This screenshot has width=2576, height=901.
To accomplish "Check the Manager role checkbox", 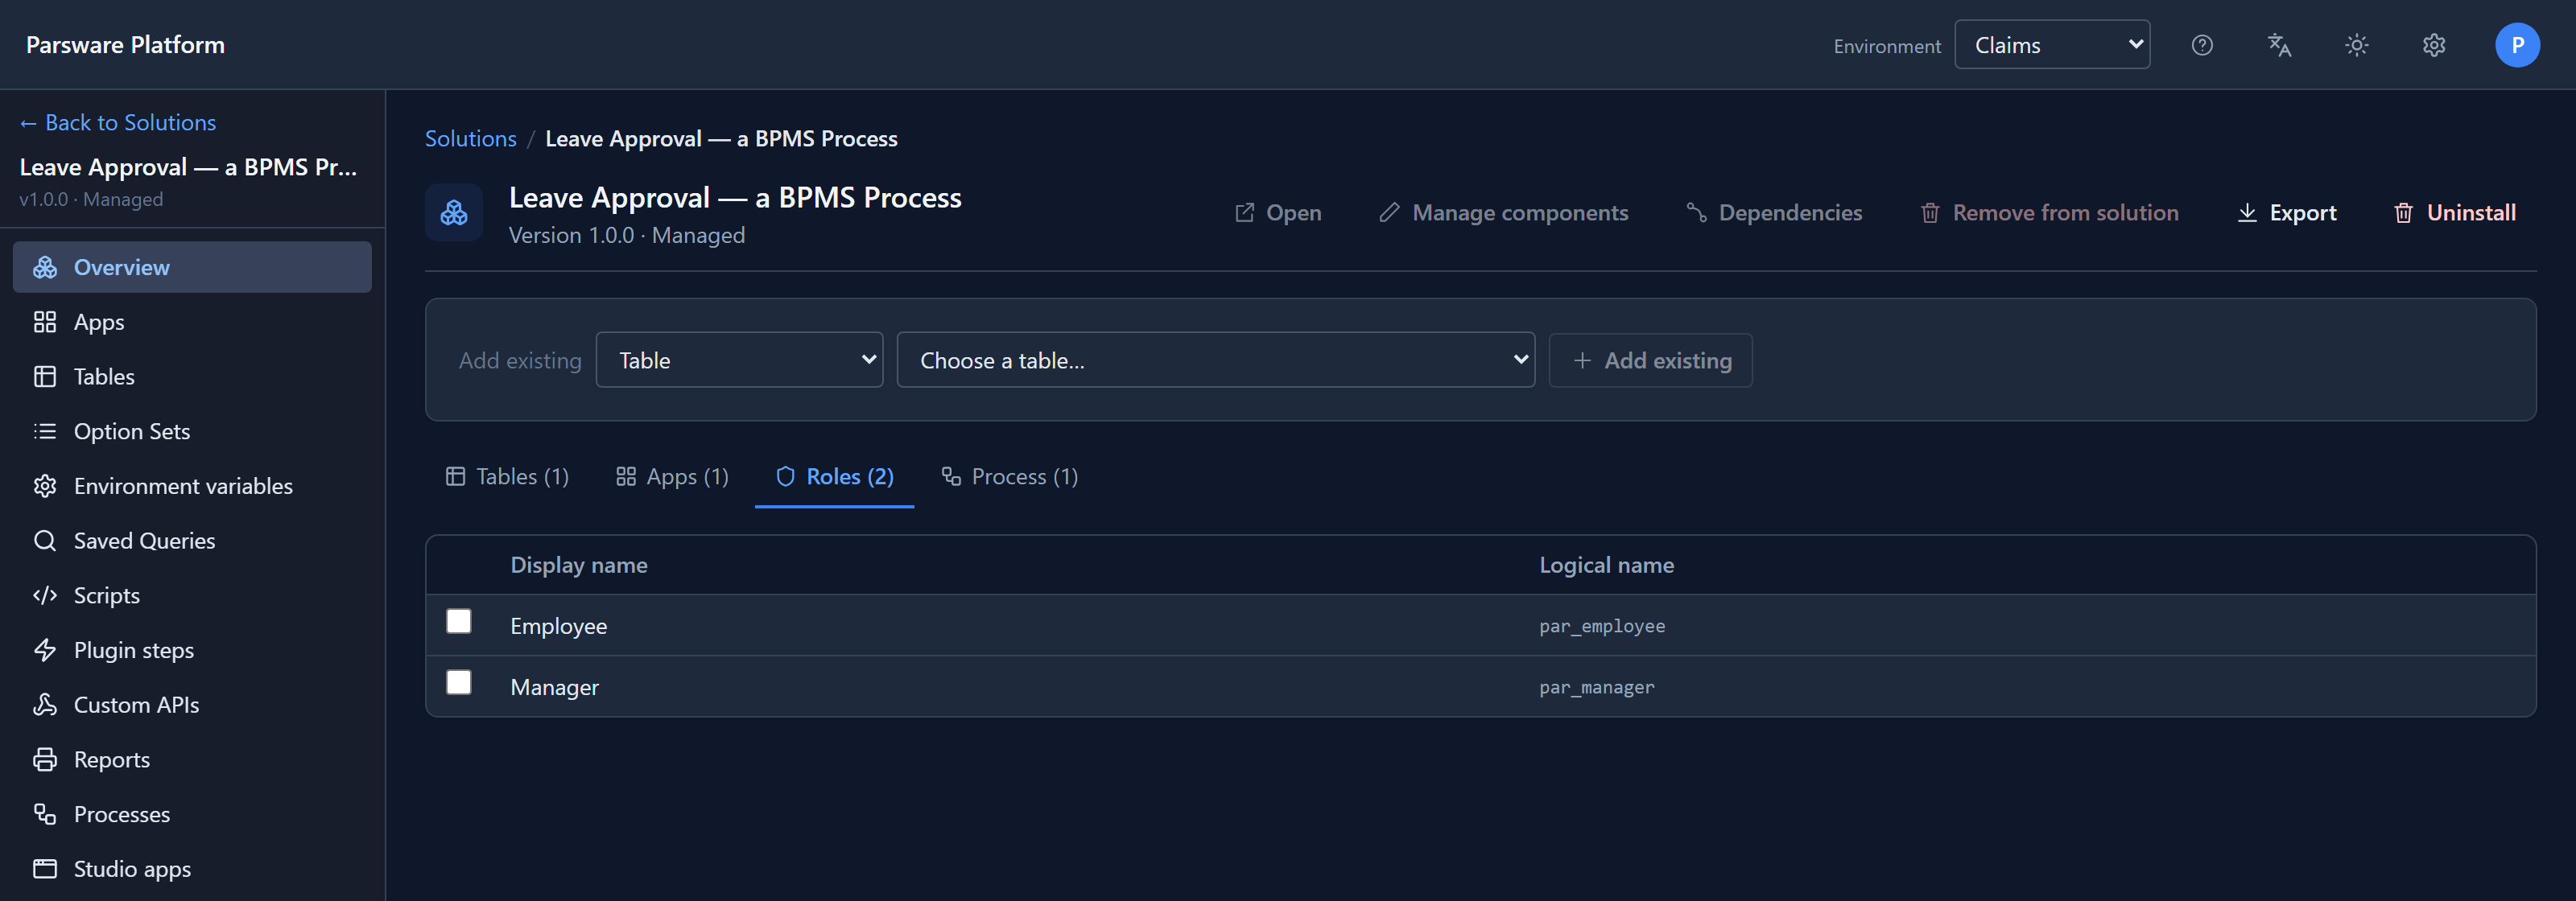I will (459, 682).
